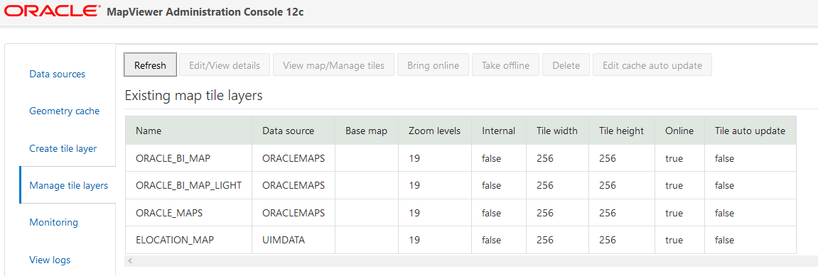Select the ORACLE_BI_MAP row
This screenshot has width=818, height=276.
[x=461, y=158]
